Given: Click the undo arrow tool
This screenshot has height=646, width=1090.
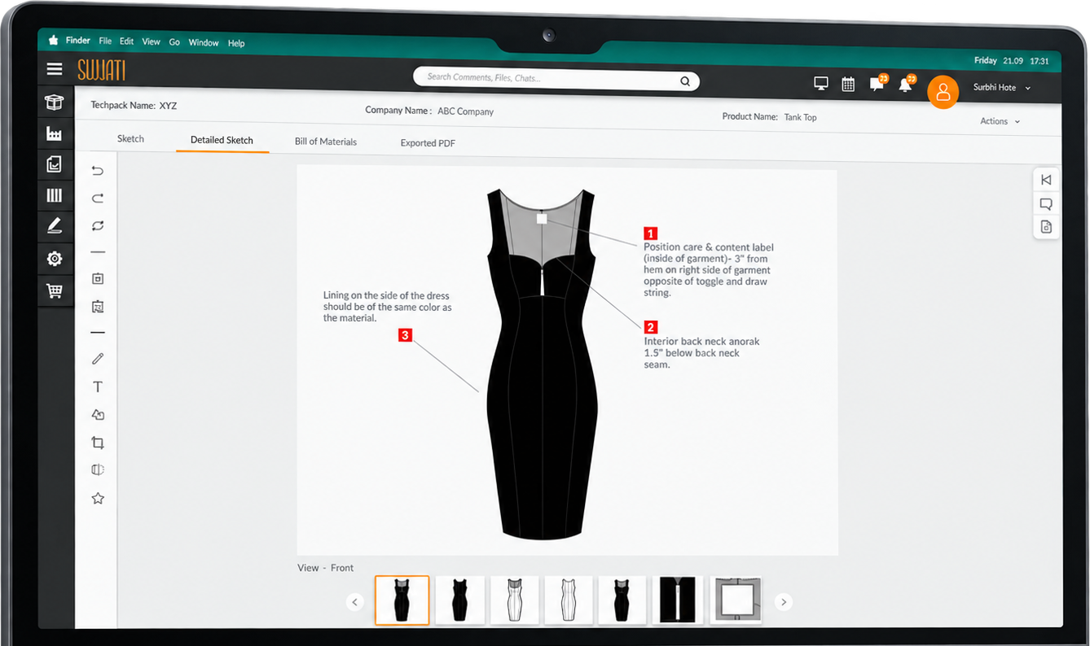Looking at the screenshot, I should pyautogui.click(x=98, y=171).
